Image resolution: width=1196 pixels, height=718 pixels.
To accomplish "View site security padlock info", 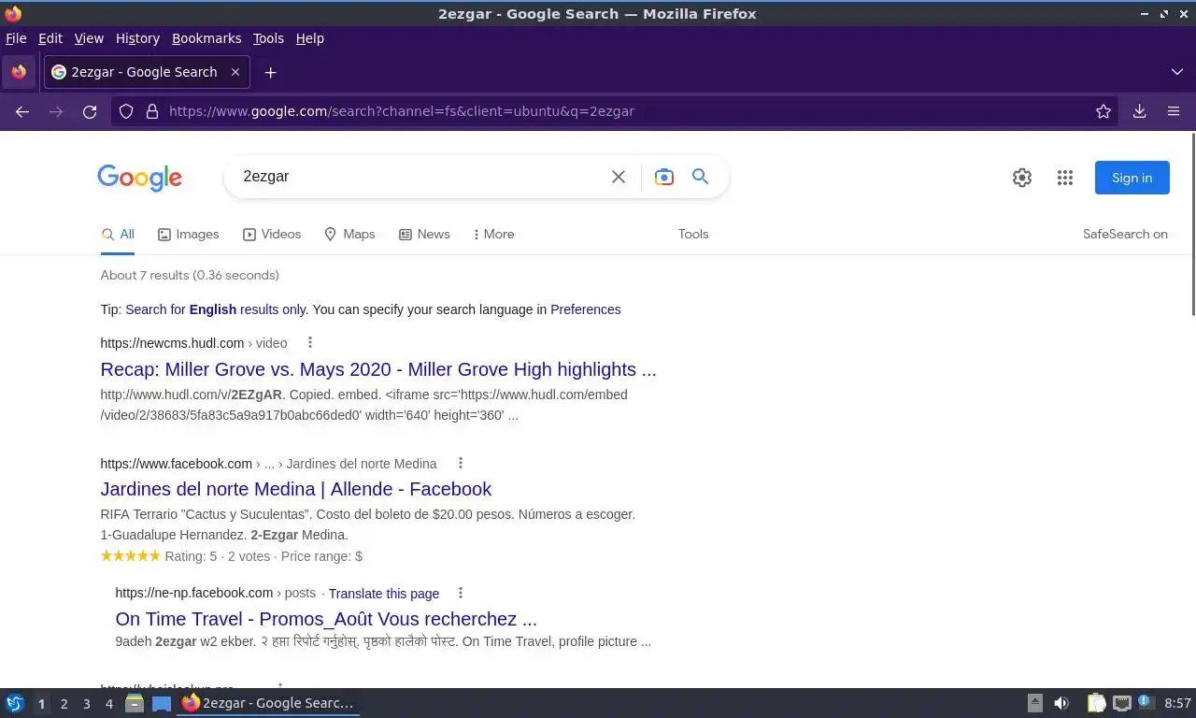I will [152, 111].
